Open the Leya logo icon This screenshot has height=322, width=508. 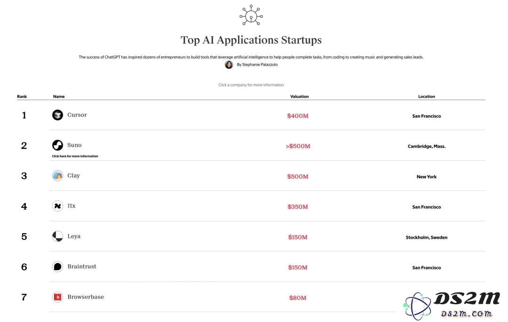coord(58,236)
